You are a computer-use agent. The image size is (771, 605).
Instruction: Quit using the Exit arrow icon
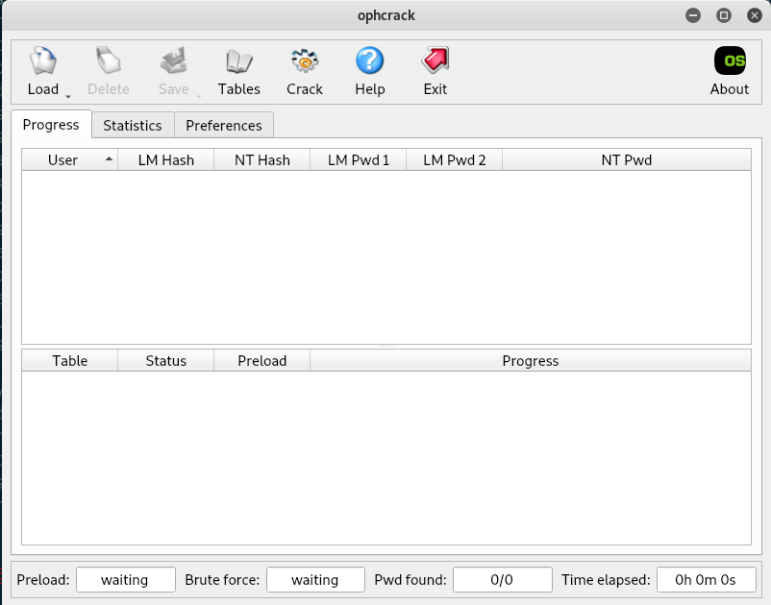pyautogui.click(x=435, y=60)
